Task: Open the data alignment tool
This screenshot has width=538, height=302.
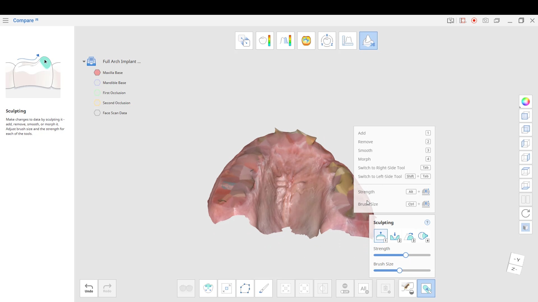Action: 244,41
